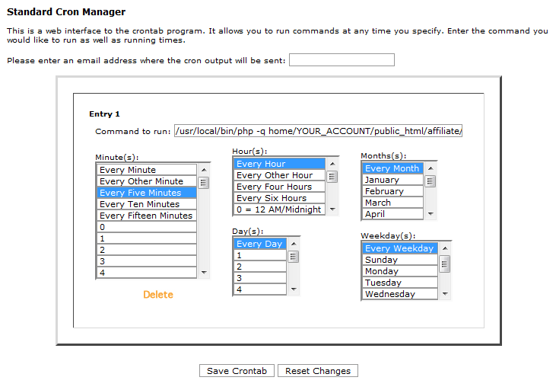Screen dimensions: 556x390
Task: Click the cron output email address field
Action: tap(342, 60)
